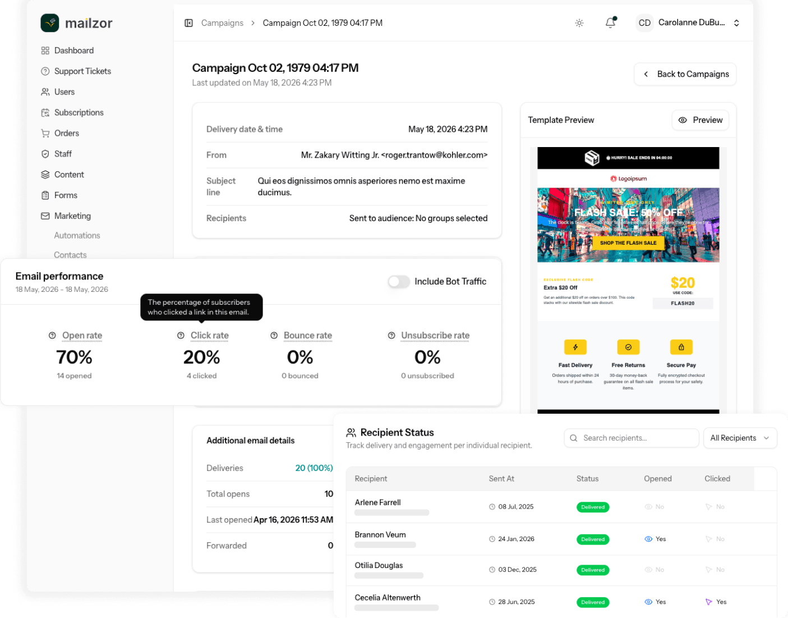Click the mailzor logo icon
The height and width of the screenshot is (618, 788).
point(50,23)
